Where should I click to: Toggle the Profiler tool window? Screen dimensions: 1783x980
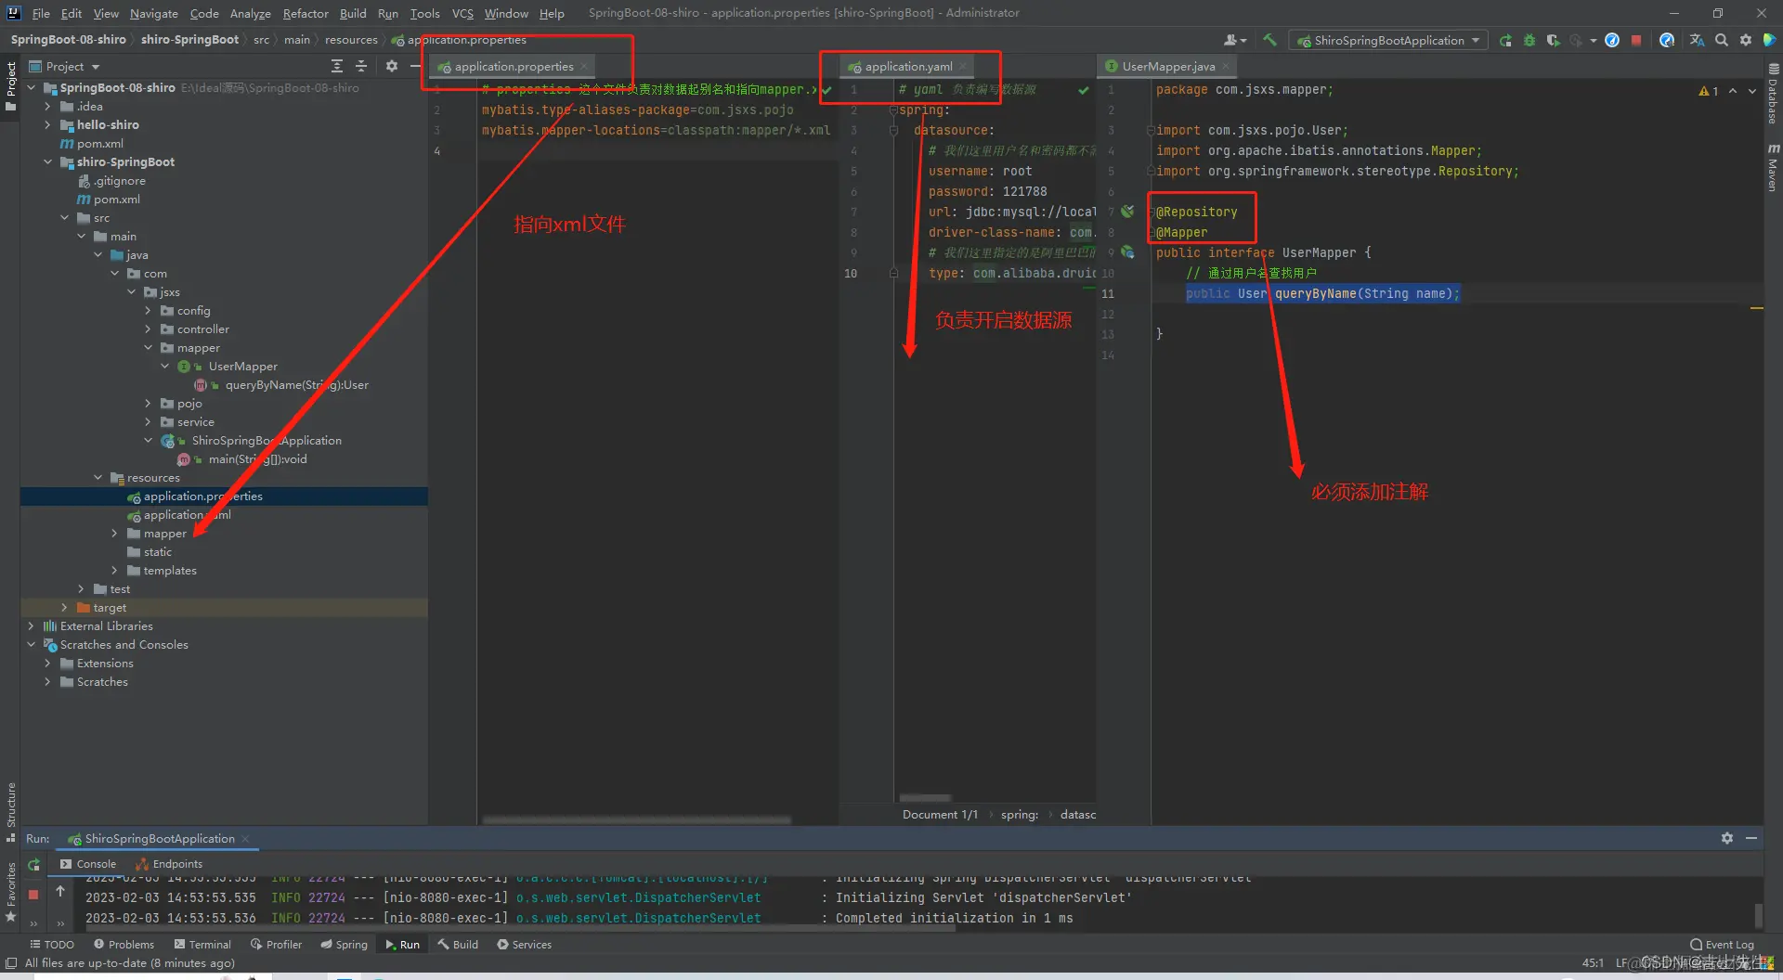click(276, 945)
